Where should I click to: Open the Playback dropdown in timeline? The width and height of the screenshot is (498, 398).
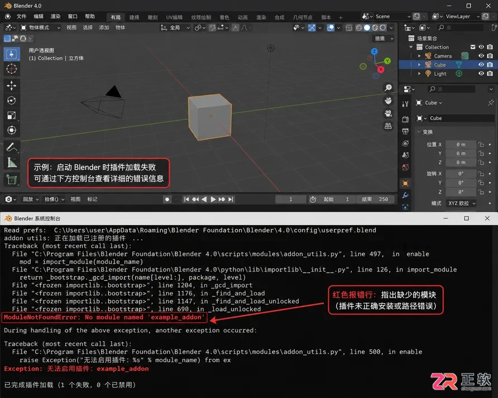[x=31, y=199]
